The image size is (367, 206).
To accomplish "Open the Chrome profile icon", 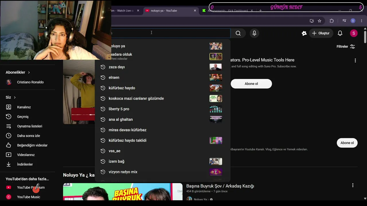I will [x=353, y=21].
